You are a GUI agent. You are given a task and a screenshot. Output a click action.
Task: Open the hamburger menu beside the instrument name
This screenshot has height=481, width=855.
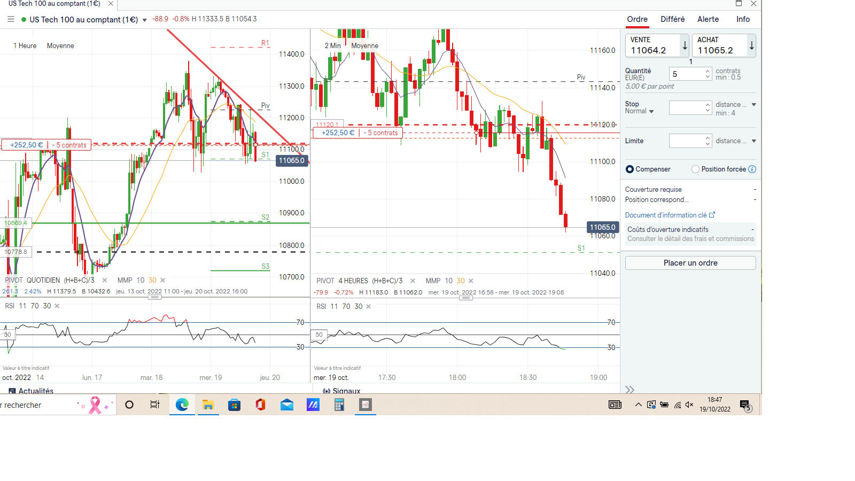pos(11,19)
